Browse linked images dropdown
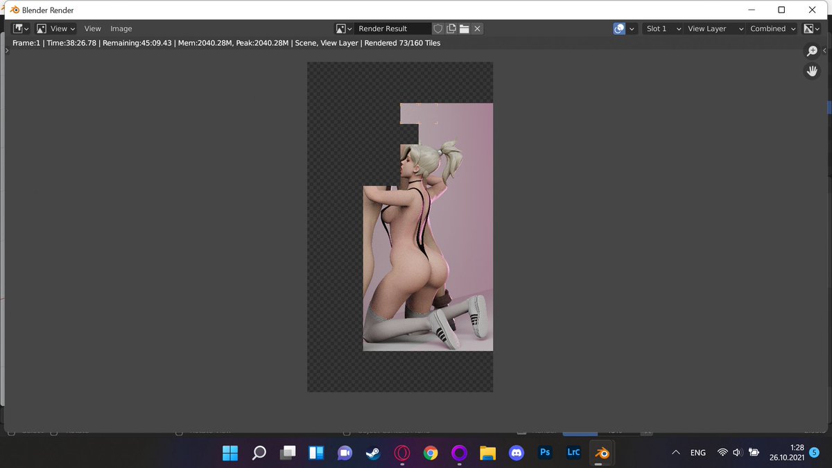 point(344,28)
